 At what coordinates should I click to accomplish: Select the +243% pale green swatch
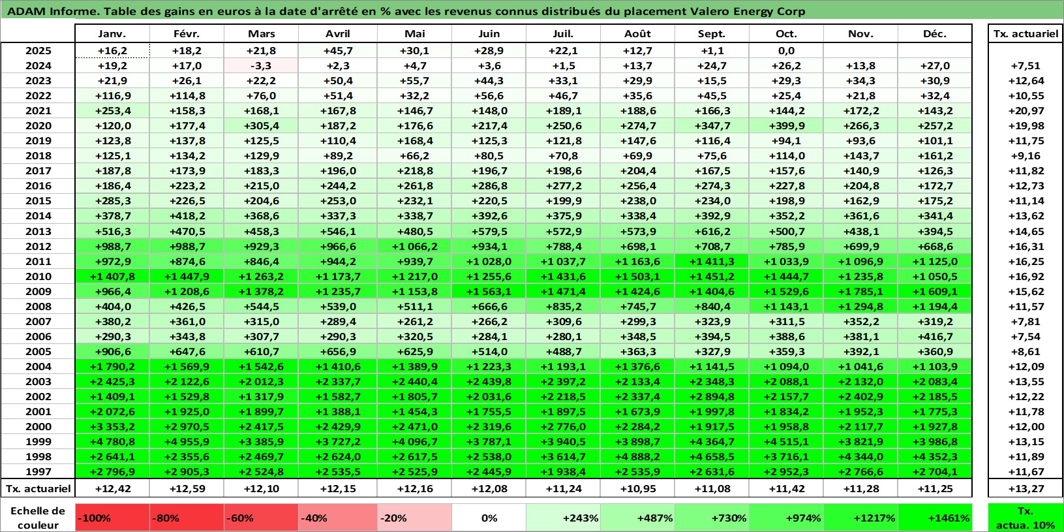(564, 518)
